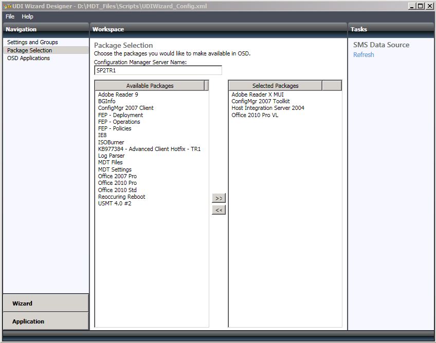The width and height of the screenshot is (436, 343).
Task: Sort by Available Packages column header
Action: click(x=150, y=86)
